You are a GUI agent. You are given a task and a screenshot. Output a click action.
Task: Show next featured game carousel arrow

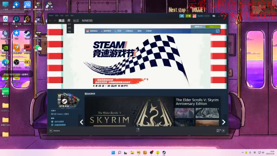(x=224, y=122)
